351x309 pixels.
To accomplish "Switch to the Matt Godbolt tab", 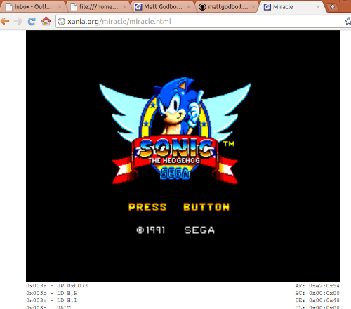I will (x=163, y=7).
